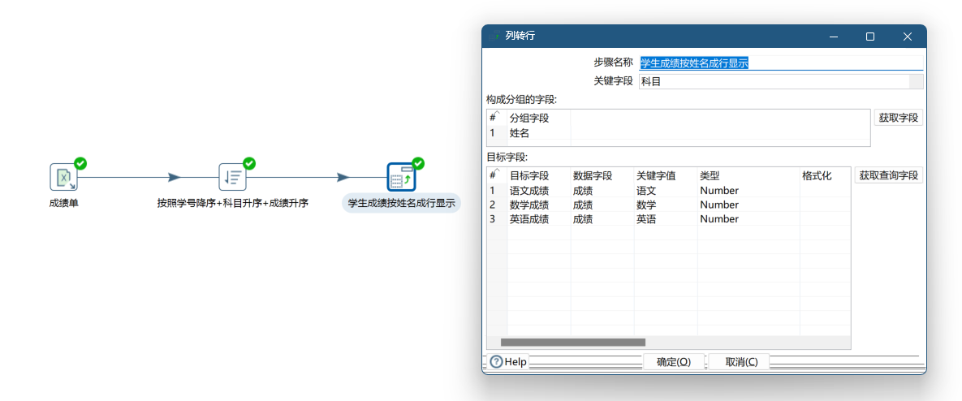The image size is (962, 401).
Task: Cancel the dialog with 取消(C)
Action: [x=741, y=362]
